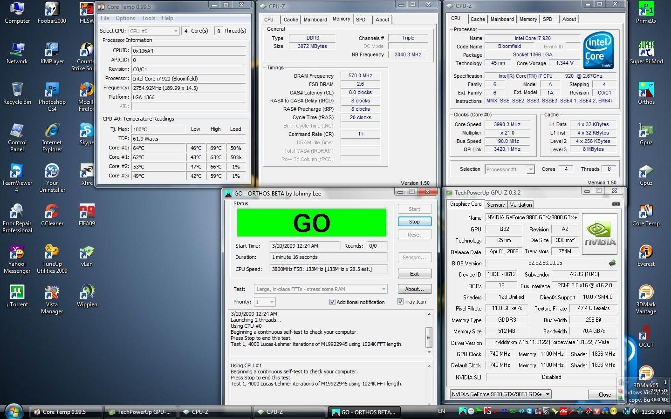Click the Start button in Orthos
The width and height of the screenshot is (671, 419).
[x=414, y=209]
